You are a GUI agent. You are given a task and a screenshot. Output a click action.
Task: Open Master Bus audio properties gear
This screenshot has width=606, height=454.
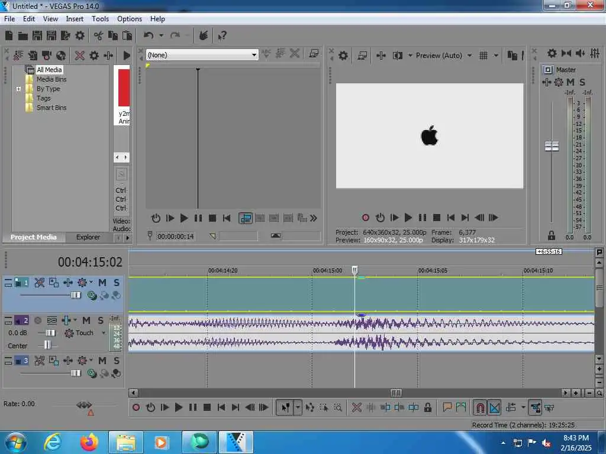(x=552, y=53)
